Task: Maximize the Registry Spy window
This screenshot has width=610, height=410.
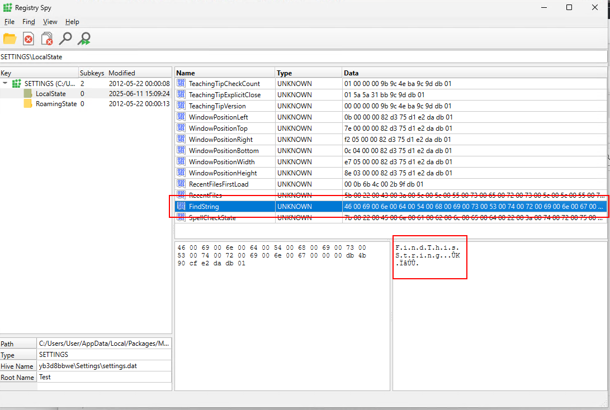Action: [x=569, y=7]
